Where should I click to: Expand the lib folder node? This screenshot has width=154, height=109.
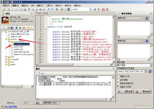pos(6,57)
